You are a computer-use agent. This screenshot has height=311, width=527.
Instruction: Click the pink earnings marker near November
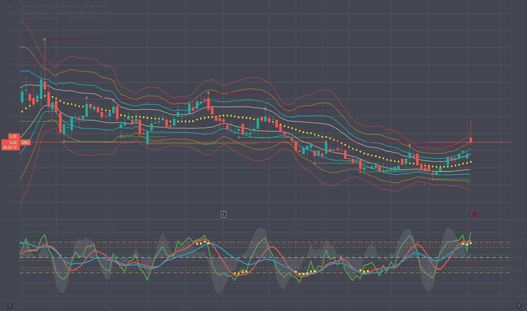coord(474,214)
